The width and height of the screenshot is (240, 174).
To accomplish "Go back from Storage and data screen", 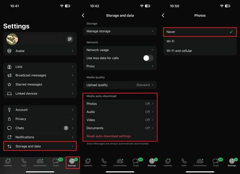I will tap(83, 15).
